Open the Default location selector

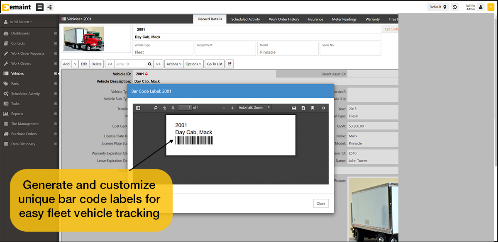tap(438, 7)
